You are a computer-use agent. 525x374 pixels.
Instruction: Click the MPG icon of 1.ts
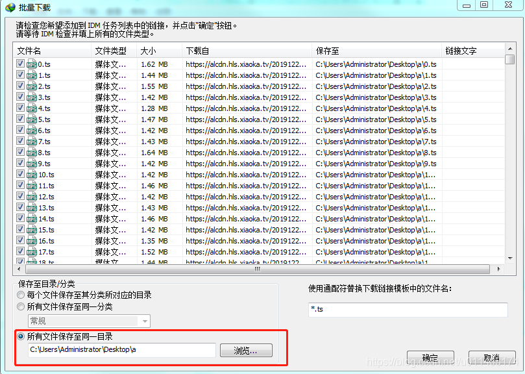32,75
